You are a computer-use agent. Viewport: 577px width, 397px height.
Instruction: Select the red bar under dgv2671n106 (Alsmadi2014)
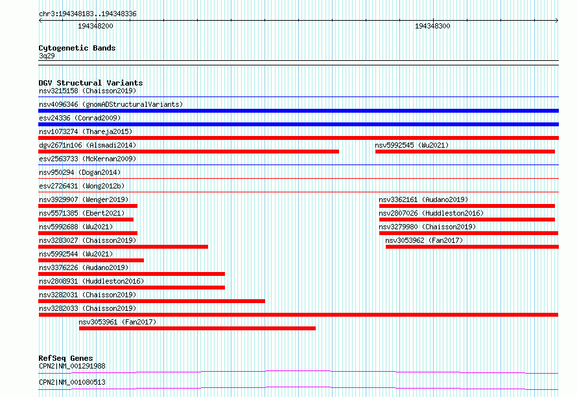(189, 152)
